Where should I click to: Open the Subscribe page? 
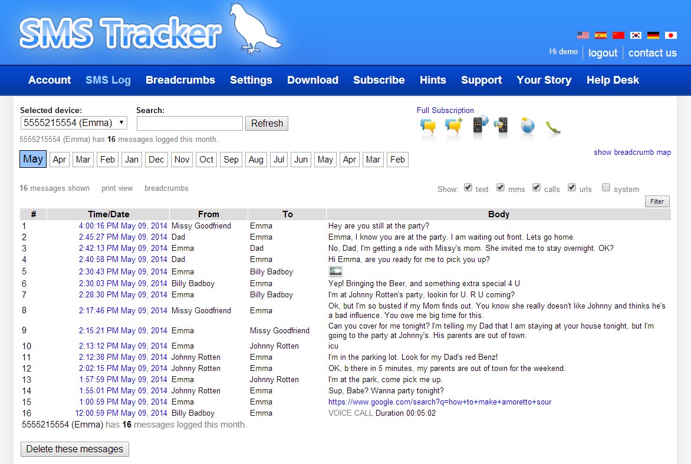tap(379, 80)
